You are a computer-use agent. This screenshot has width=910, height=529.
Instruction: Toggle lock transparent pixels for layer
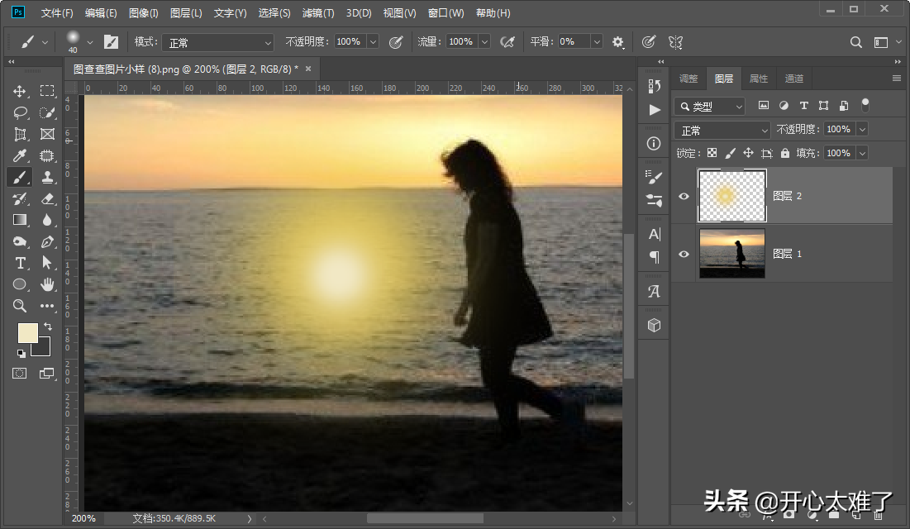click(711, 153)
